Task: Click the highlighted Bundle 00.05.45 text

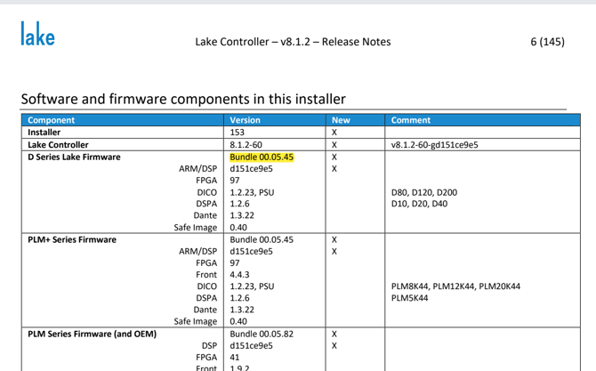Action: coord(262,157)
